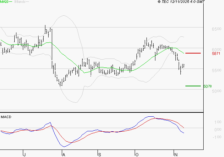
Task: Click the O month marker on time axis
Action: click(x=137, y=155)
